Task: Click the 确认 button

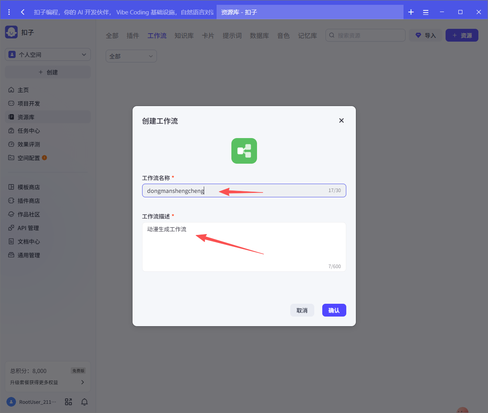Action: click(334, 310)
